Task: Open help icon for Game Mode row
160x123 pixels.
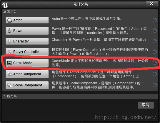Action: coord(155,63)
